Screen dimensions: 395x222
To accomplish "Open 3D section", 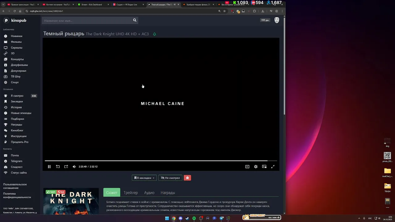I will click(x=13, y=53).
